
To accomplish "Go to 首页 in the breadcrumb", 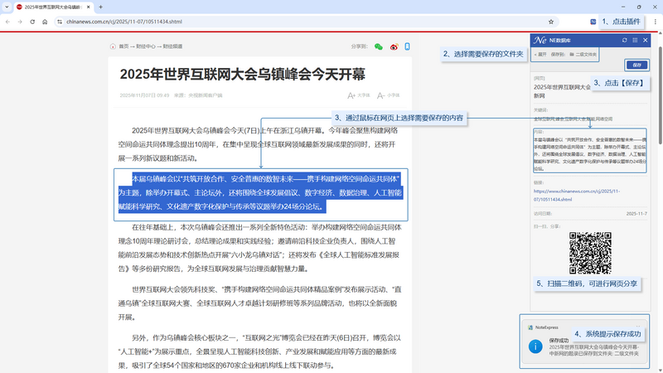I will [123, 46].
